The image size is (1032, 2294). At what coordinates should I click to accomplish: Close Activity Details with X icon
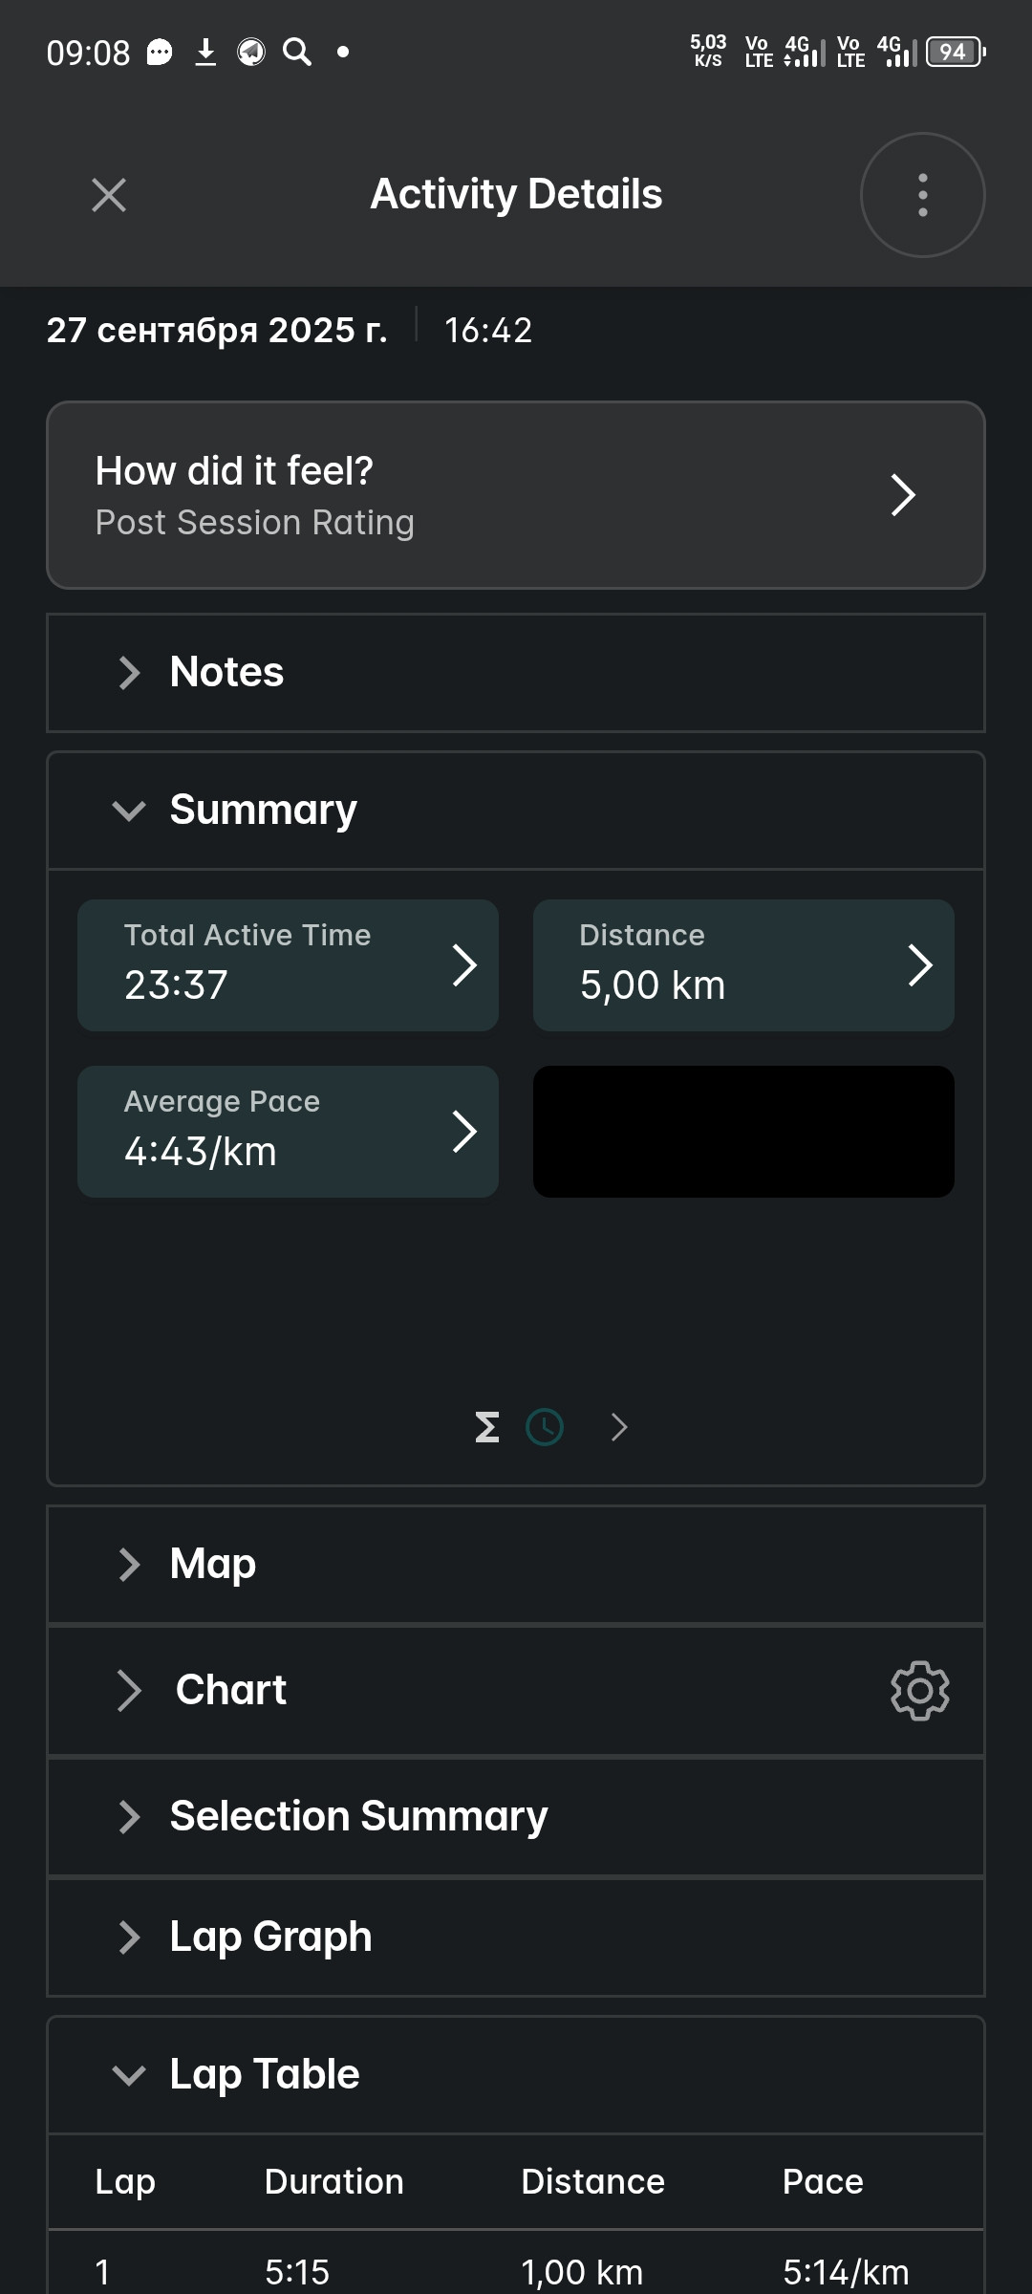click(109, 195)
